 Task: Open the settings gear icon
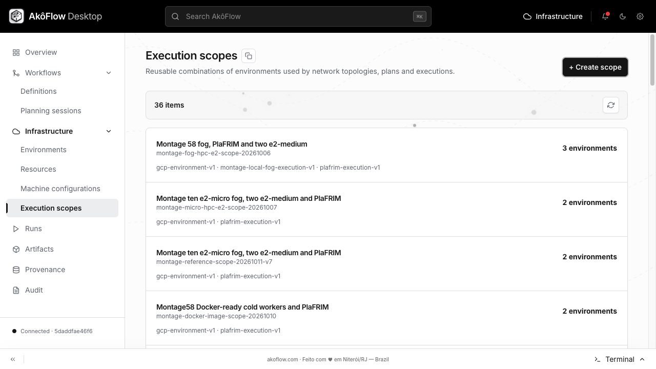coord(640,16)
